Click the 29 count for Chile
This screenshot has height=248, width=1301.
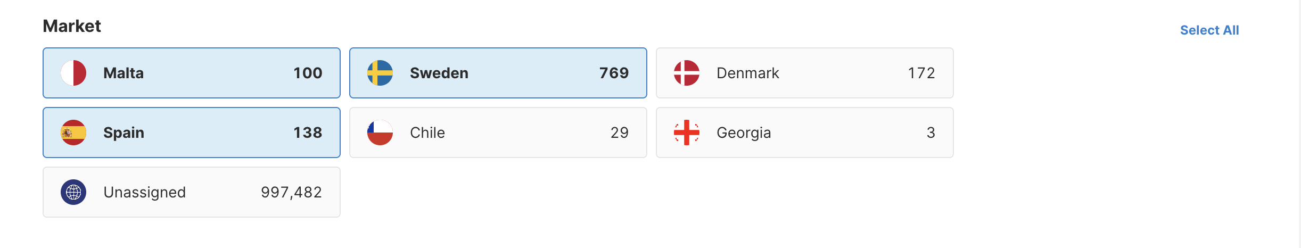click(x=619, y=133)
